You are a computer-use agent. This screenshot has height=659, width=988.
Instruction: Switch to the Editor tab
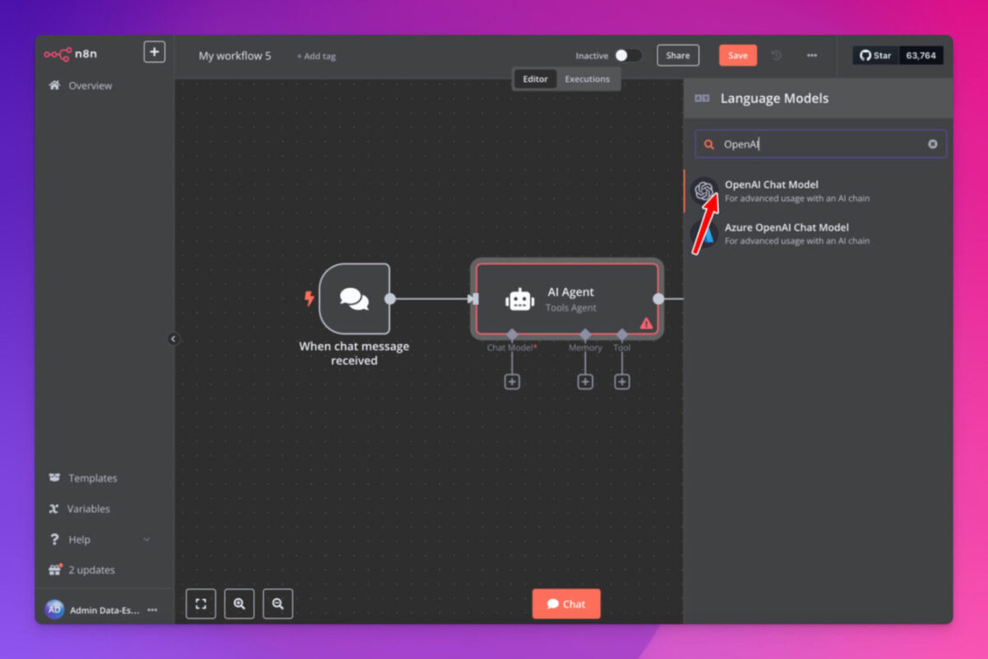click(535, 79)
